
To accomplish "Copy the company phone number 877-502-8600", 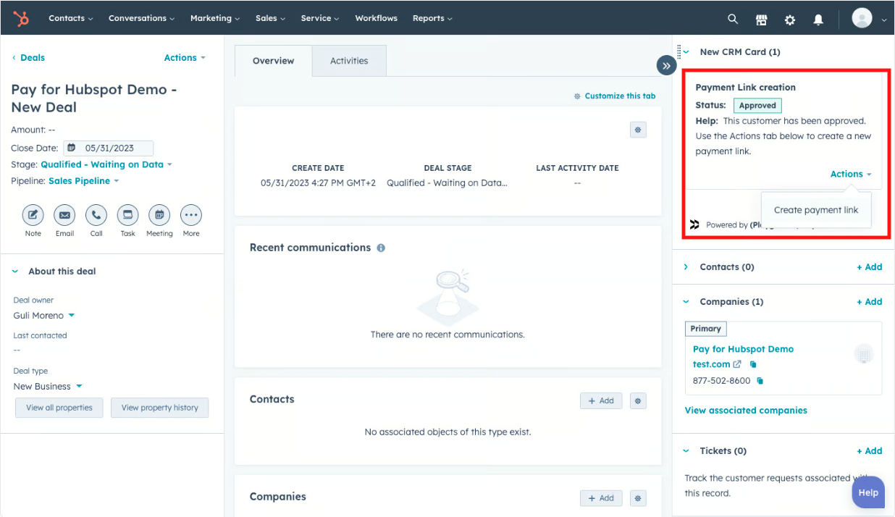I will coord(760,381).
